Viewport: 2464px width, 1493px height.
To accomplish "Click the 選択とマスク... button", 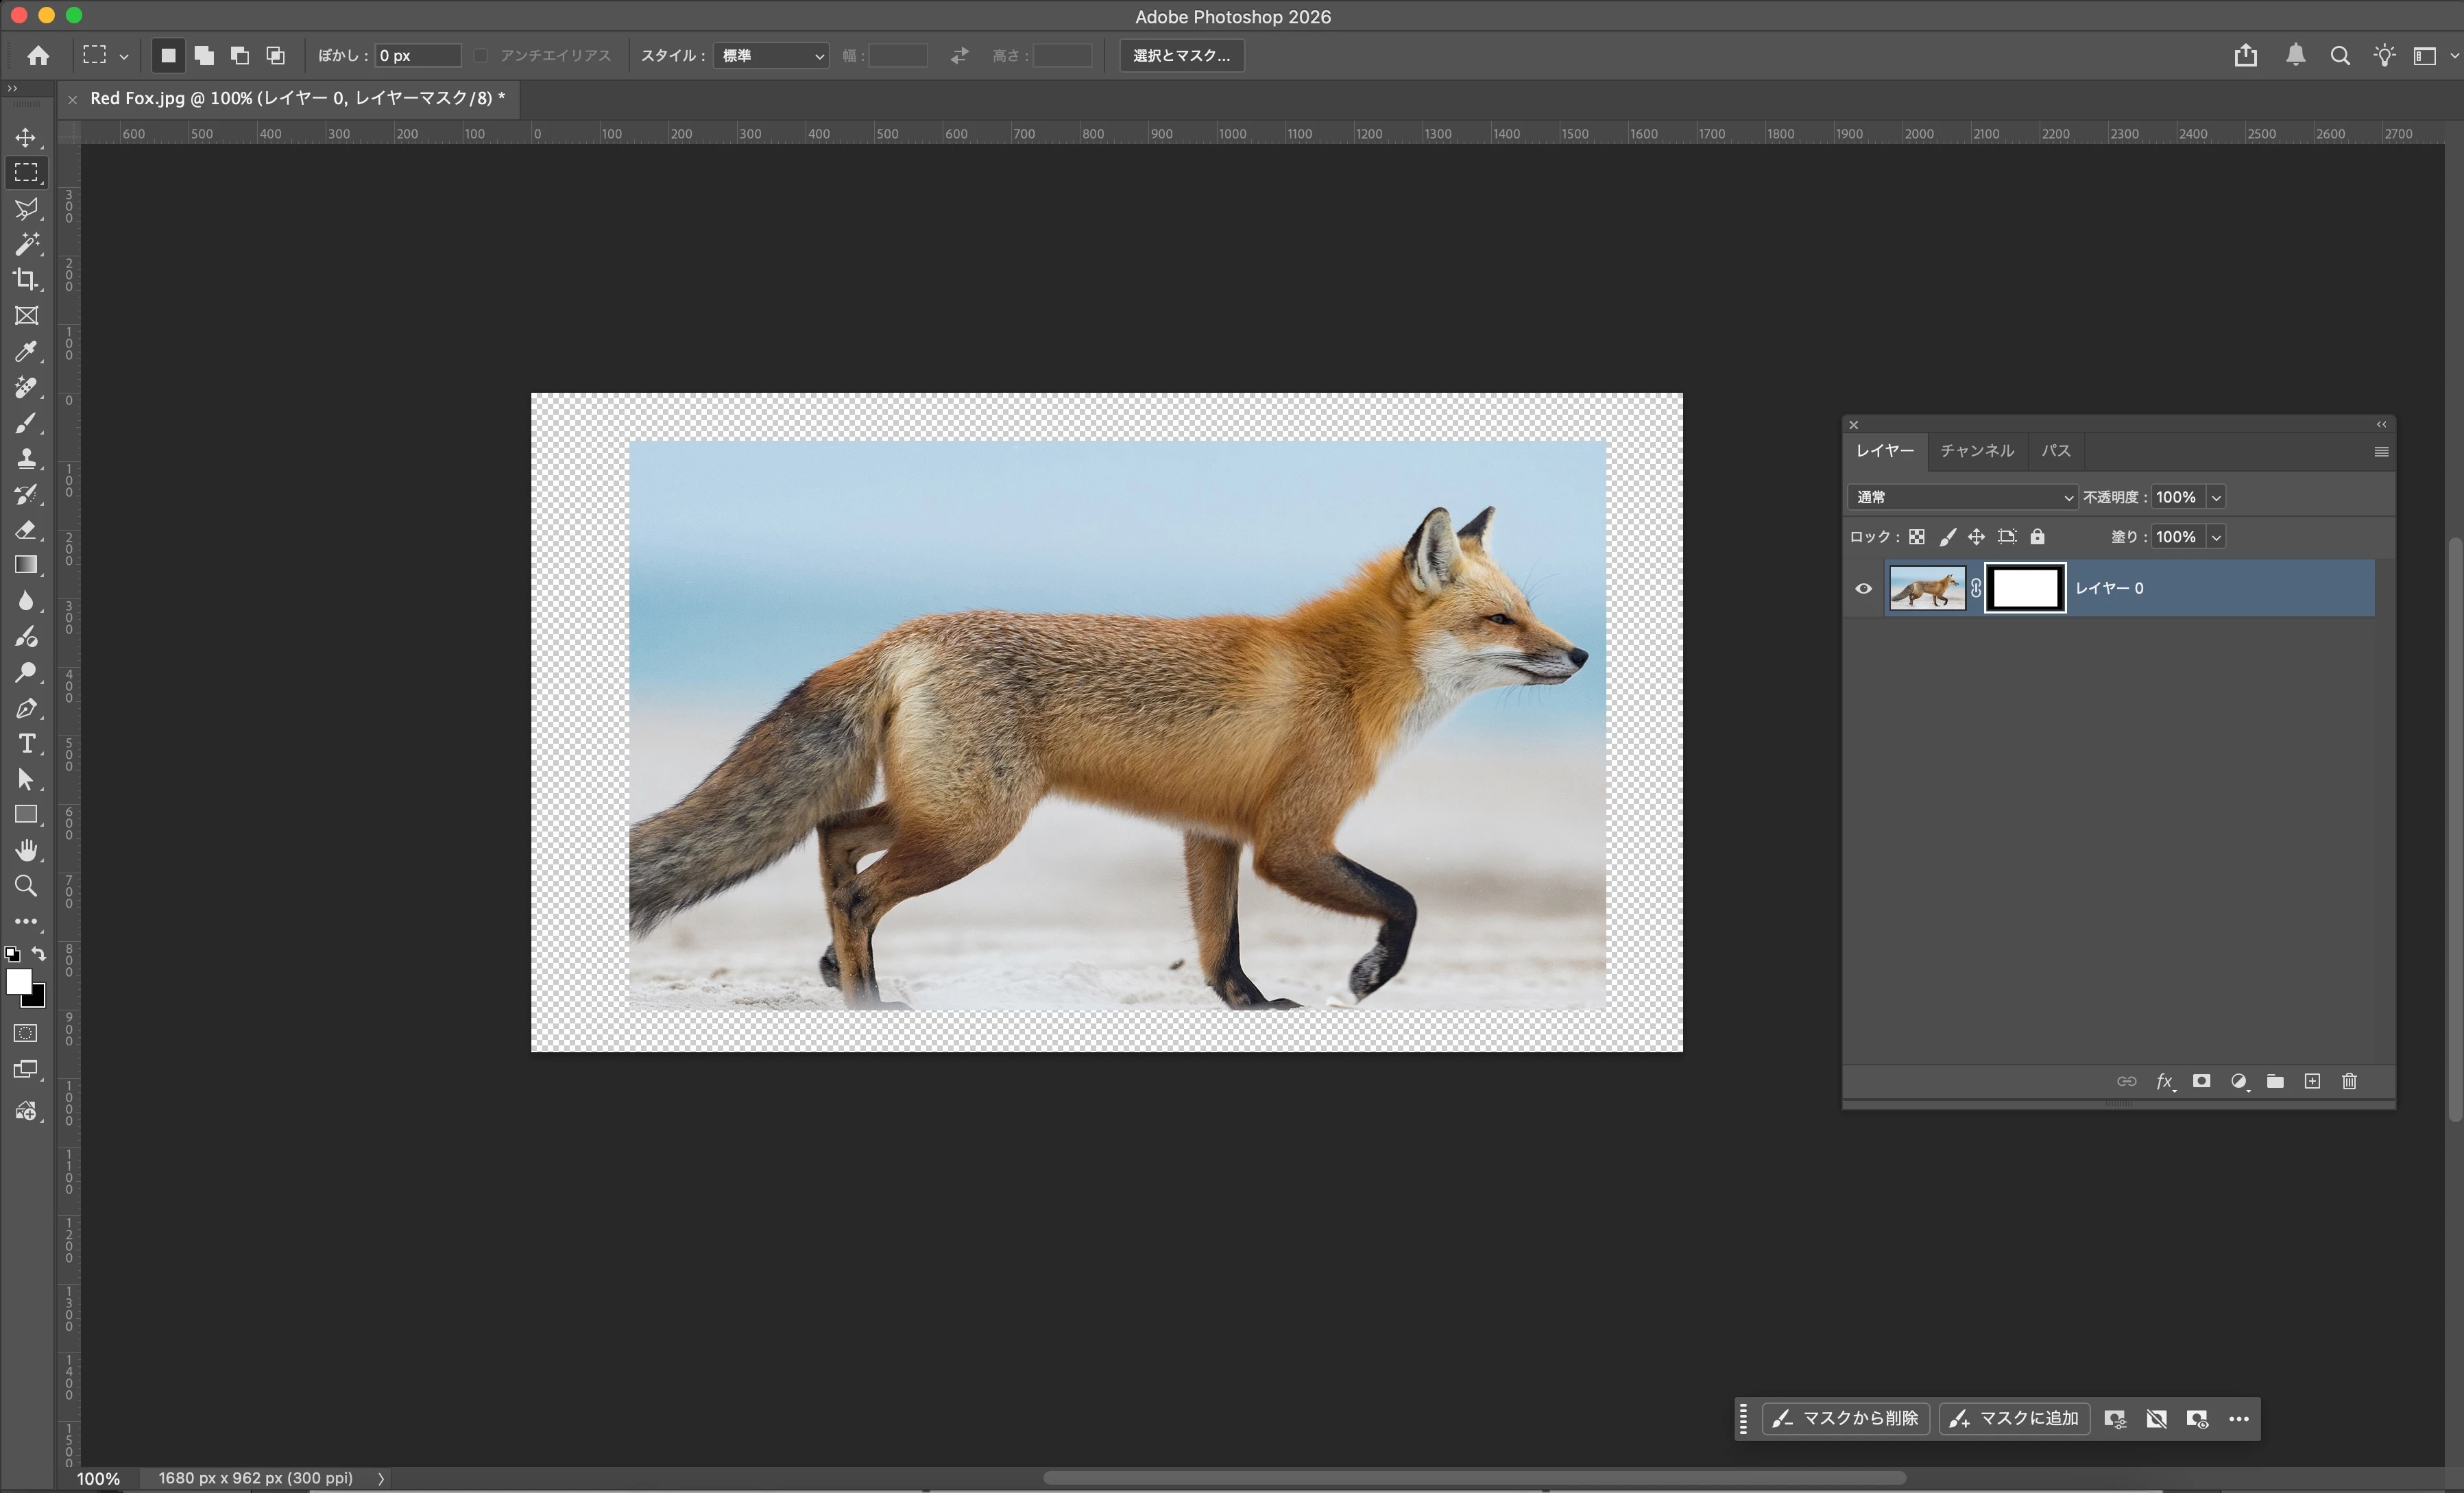I will pyautogui.click(x=1181, y=56).
